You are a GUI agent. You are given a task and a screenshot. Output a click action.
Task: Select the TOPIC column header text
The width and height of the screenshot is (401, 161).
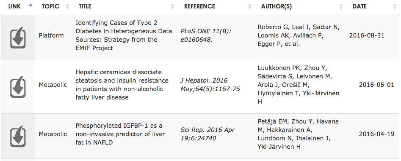point(51,7)
